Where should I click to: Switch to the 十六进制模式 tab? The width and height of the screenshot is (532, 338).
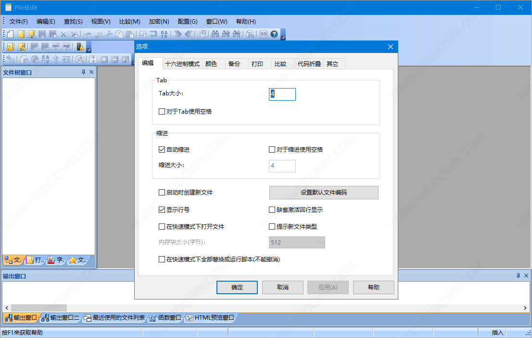[182, 64]
